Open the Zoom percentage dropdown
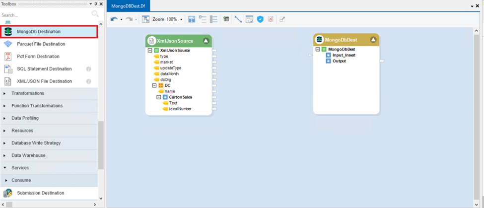484x208 pixels. (x=181, y=20)
